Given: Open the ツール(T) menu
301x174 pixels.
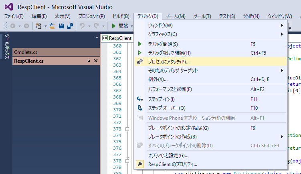Looking at the screenshot, I should tap(202, 16).
